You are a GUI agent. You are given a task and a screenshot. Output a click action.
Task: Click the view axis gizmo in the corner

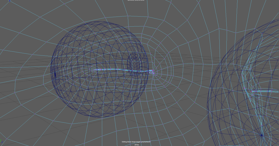click(1, 141)
